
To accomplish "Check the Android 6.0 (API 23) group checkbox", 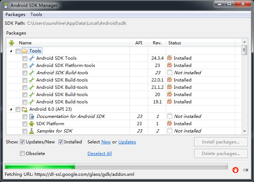I will point(18,109).
